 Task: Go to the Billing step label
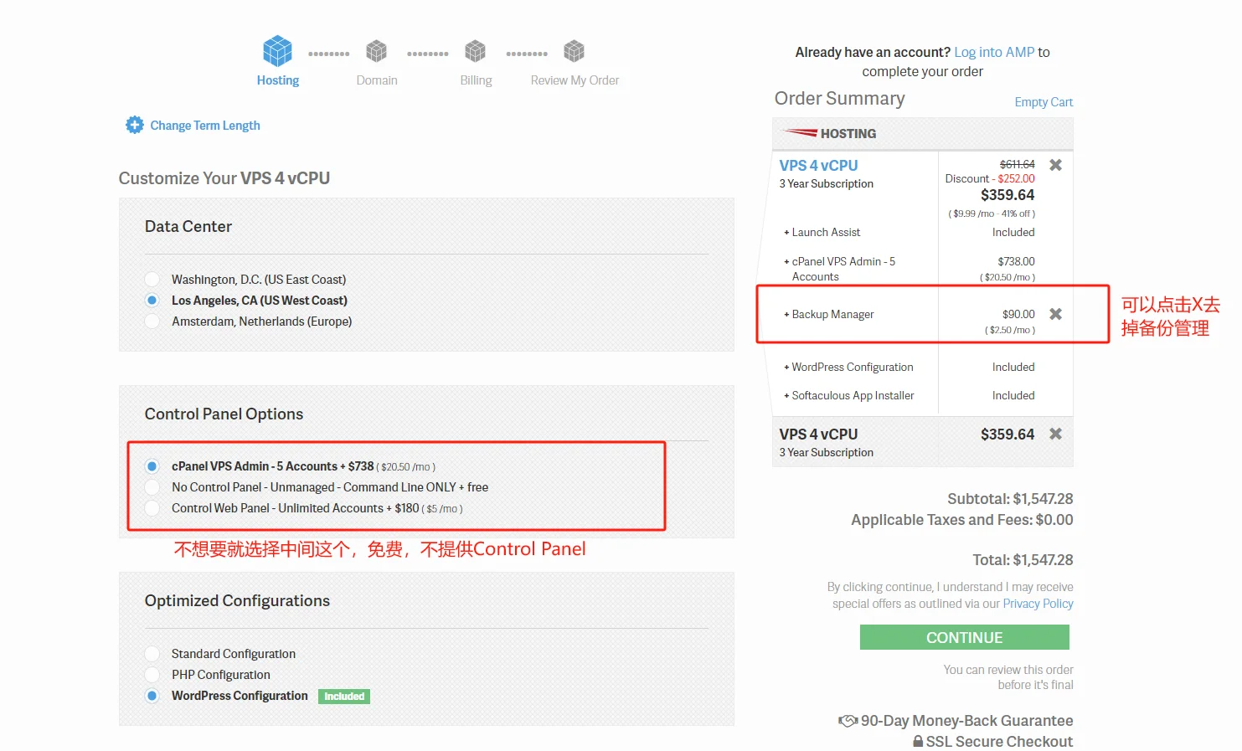(x=476, y=80)
